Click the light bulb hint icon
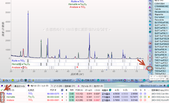 (33, 80)
